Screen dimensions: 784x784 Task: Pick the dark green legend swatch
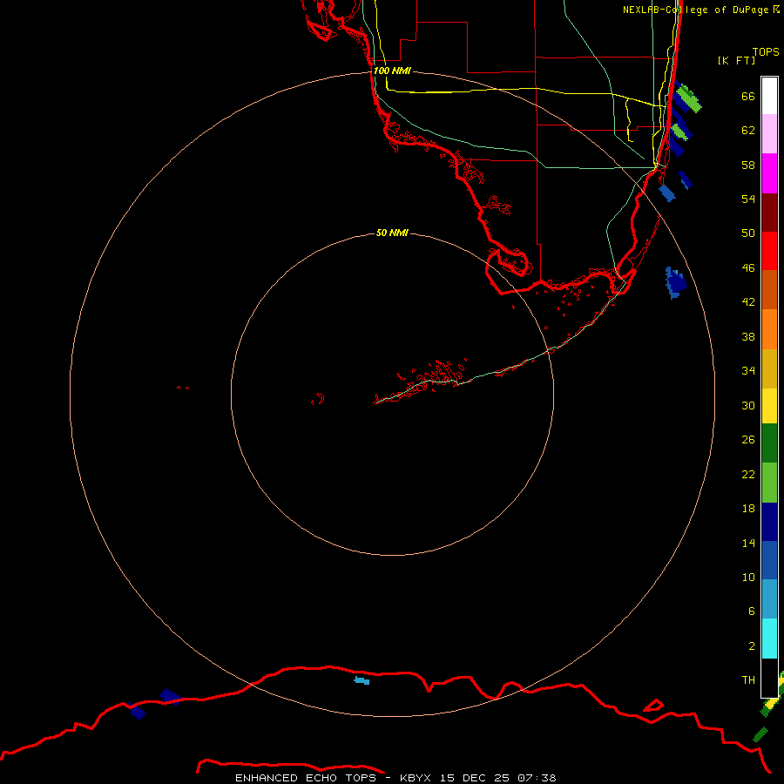pyautogui.click(x=769, y=443)
